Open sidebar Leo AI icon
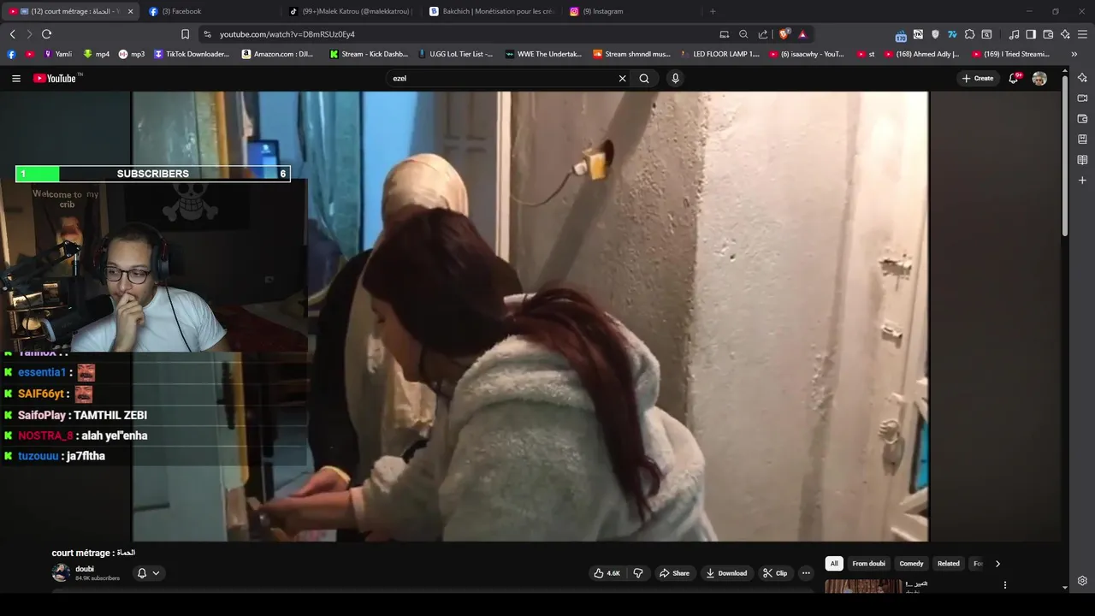Image resolution: width=1095 pixels, height=616 pixels. coord(1082,78)
